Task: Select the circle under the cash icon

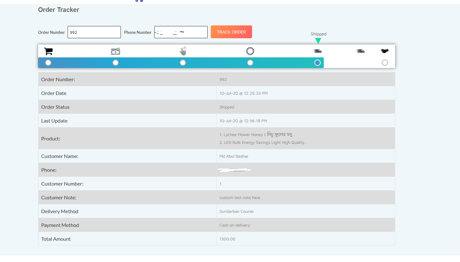Action: click(x=116, y=63)
